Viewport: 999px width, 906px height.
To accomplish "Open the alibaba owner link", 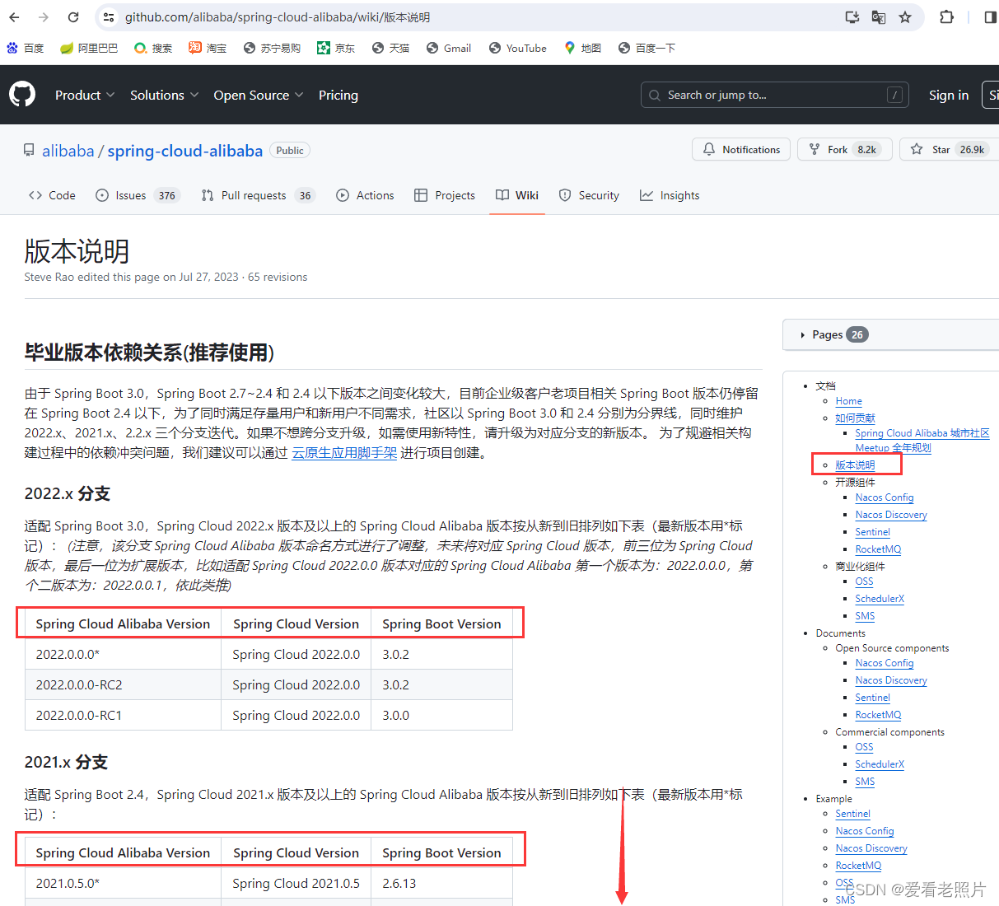I will [68, 151].
